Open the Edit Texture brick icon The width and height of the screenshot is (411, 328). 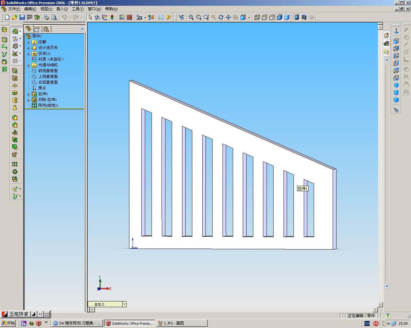coord(129,17)
